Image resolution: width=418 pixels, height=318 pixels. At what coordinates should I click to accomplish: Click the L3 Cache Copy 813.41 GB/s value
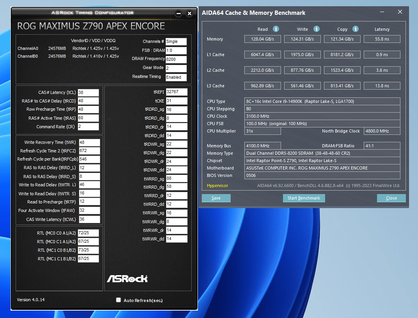coord(342,86)
